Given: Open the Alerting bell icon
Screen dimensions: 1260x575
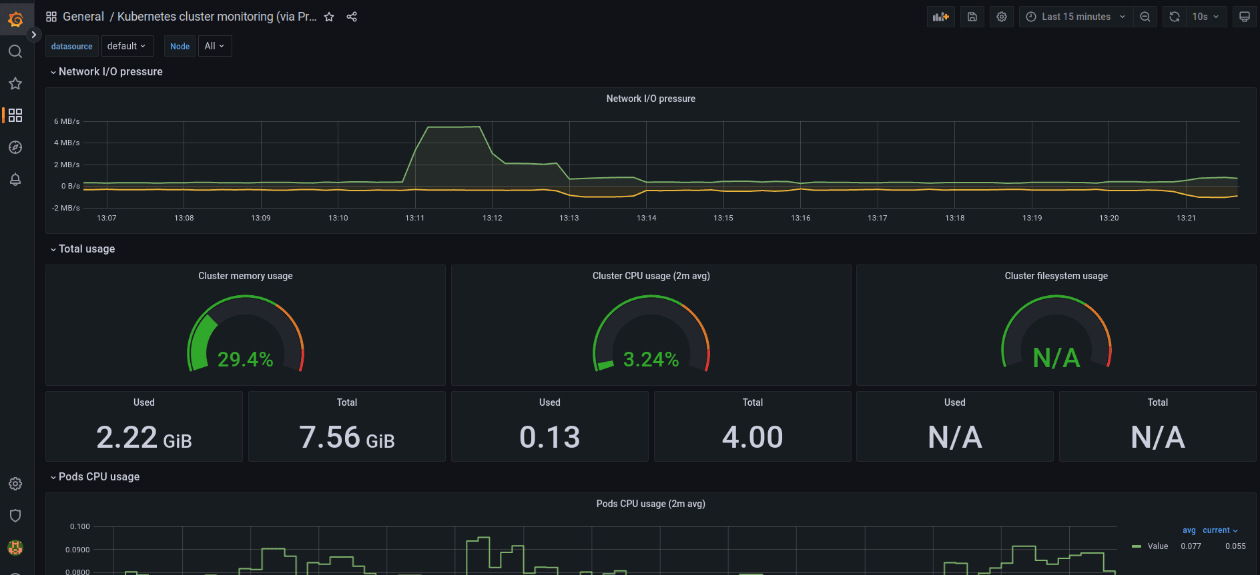Looking at the screenshot, I should [x=15, y=179].
